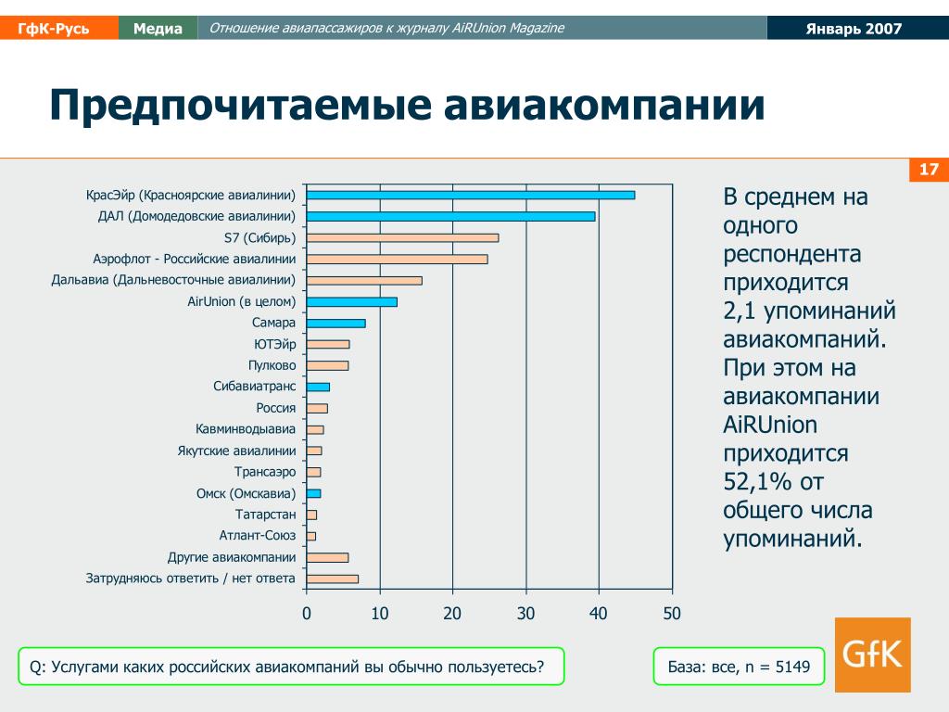Click the GfK orange logo
Image resolution: width=949 pixels, height=712 pixels.
click(872, 655)
